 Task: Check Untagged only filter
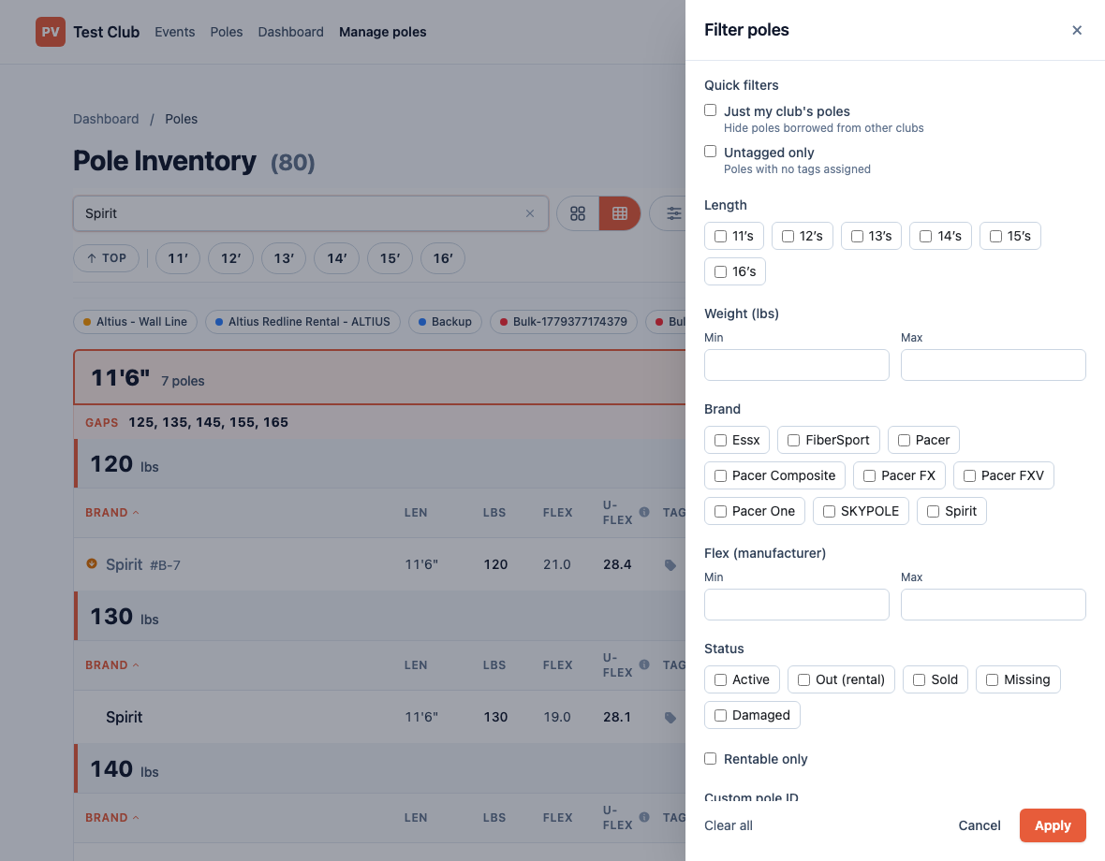pyautogui.click(x=711, y=152)
